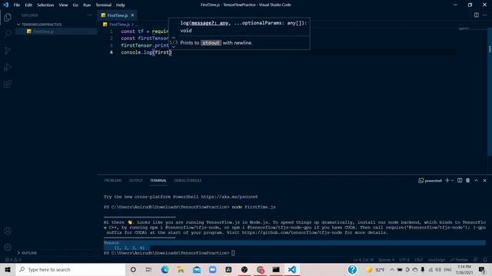The height and width of the screenshot is (276, 492).
Task: Open the Go menu
Action: click(x=75, y=5)
